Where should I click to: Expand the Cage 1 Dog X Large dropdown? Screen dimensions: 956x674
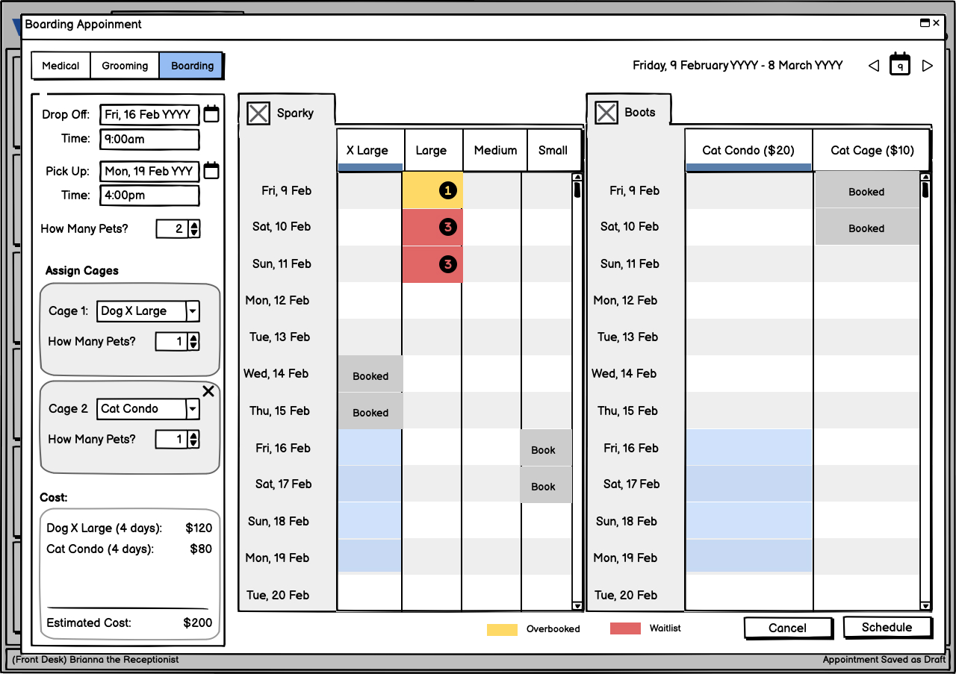193,311
